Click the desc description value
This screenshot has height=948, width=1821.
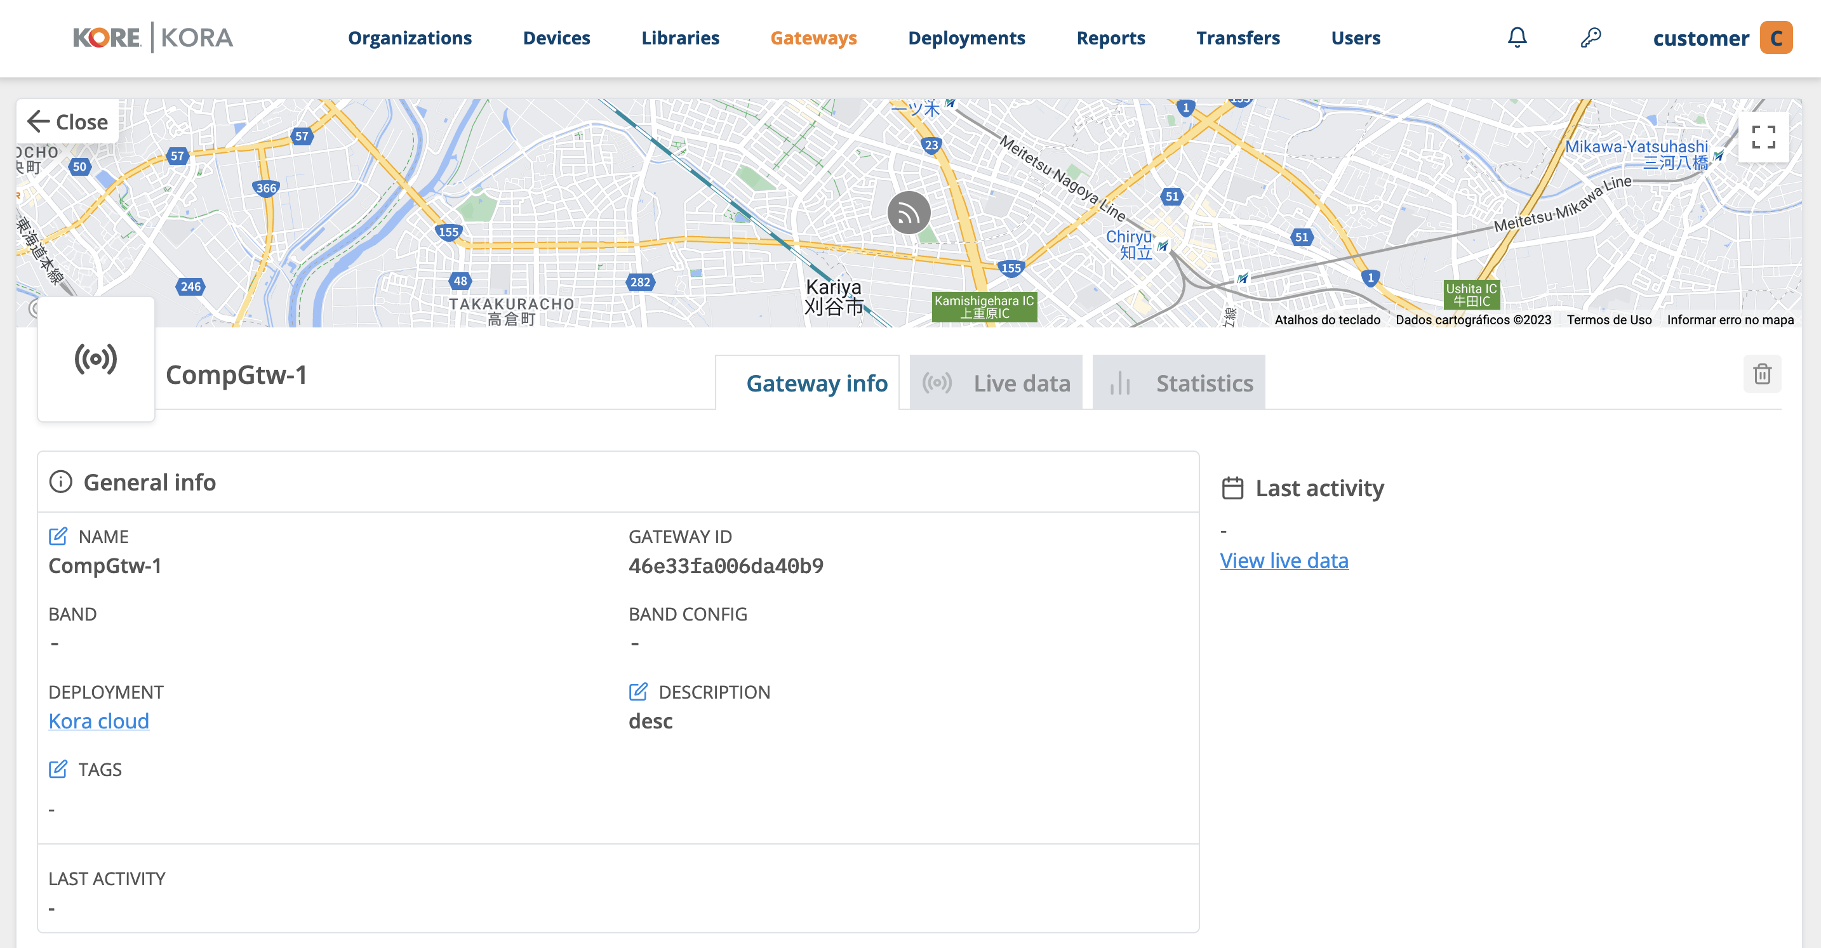[650, 721]
